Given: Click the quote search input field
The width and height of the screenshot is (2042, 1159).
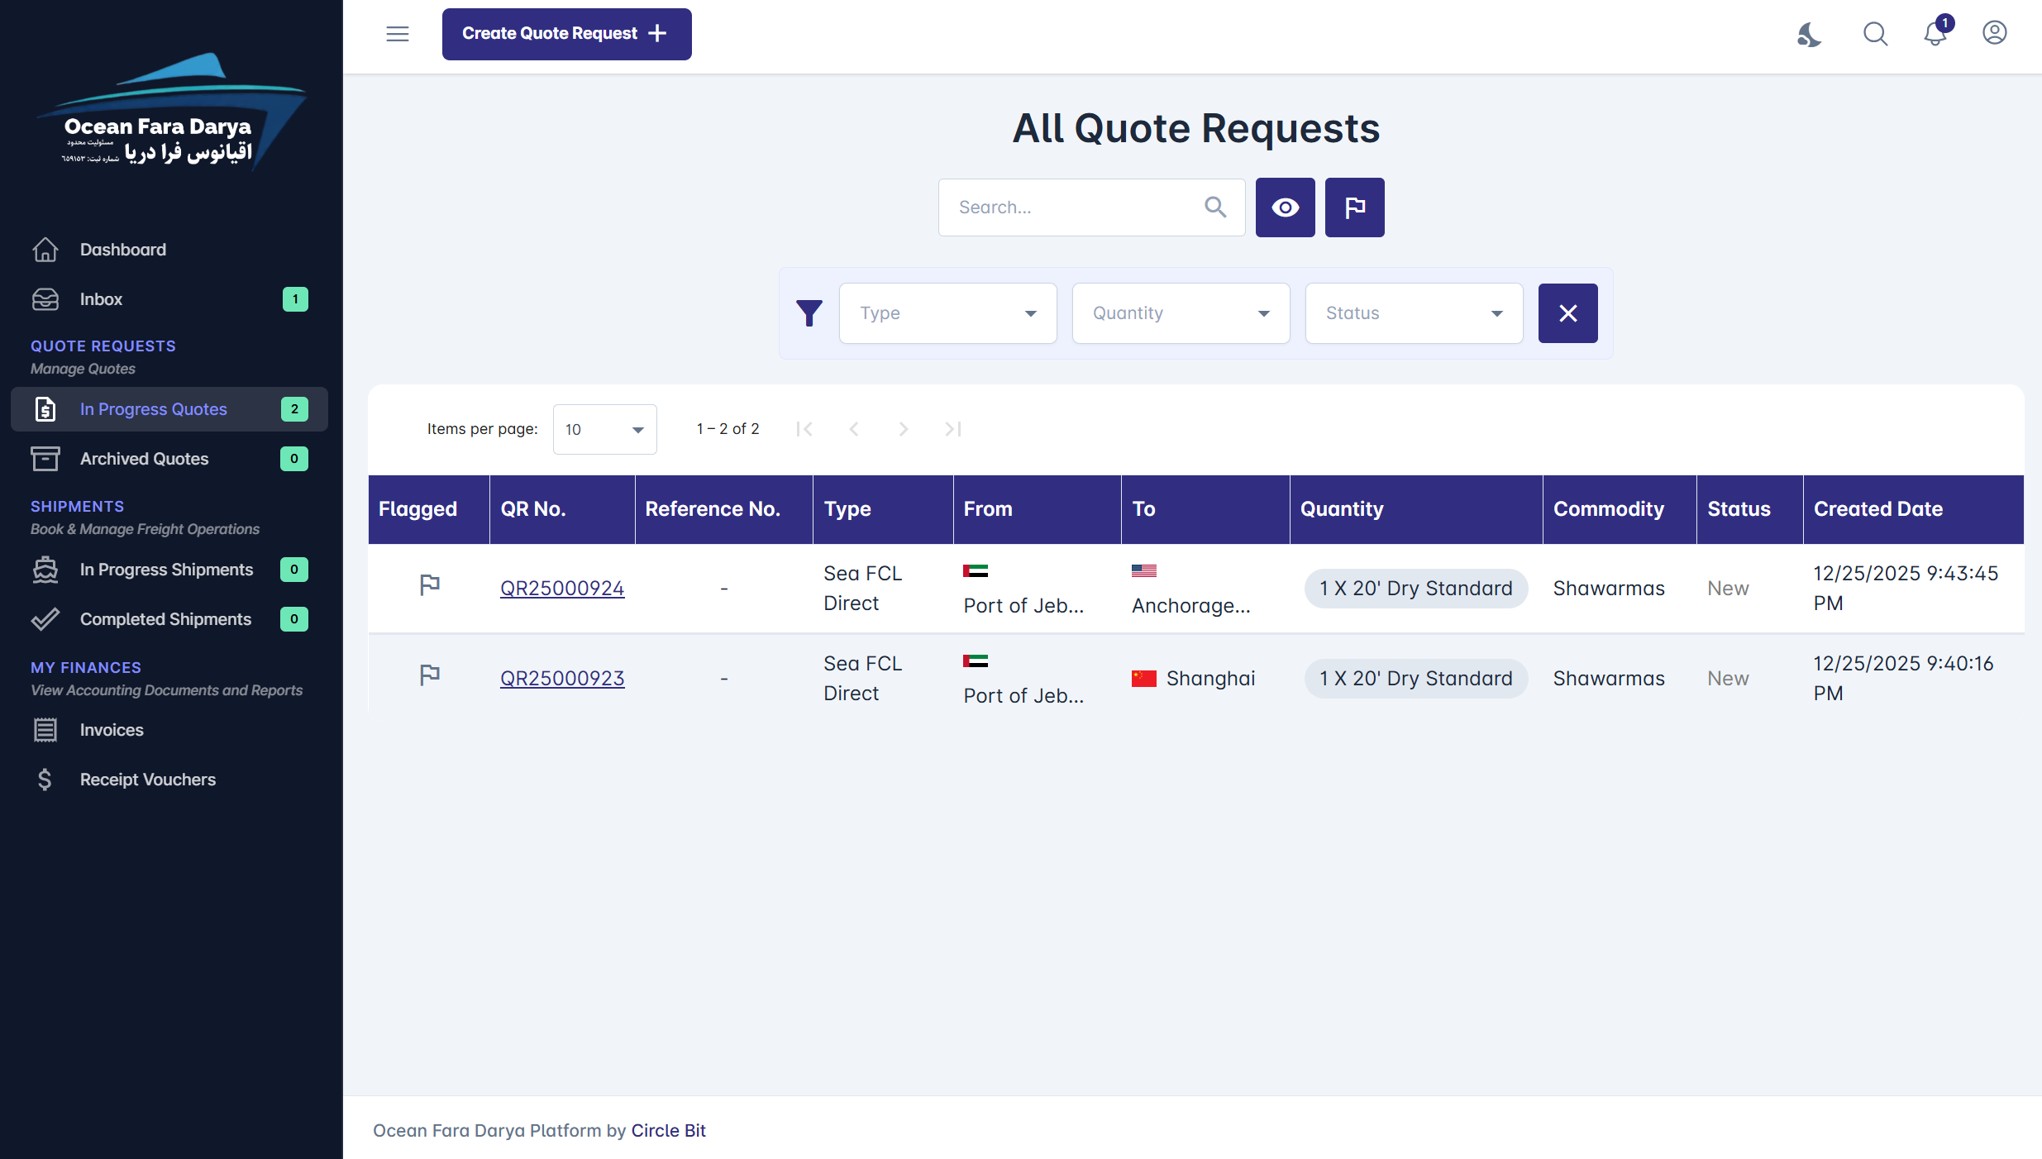Looking at the screenshot, I should [x=1075, y=207].
